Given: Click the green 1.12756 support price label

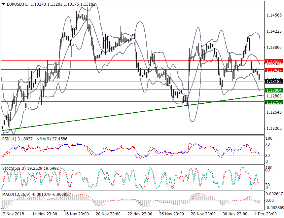Looking at the screenshot, I should 274,102.
